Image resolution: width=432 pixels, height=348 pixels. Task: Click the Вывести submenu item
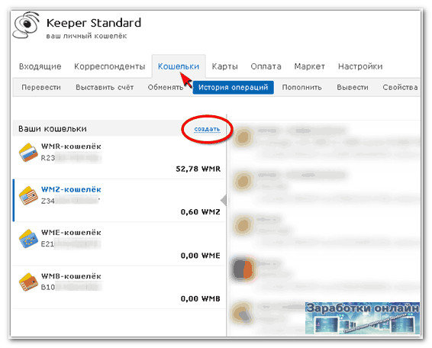353,87
